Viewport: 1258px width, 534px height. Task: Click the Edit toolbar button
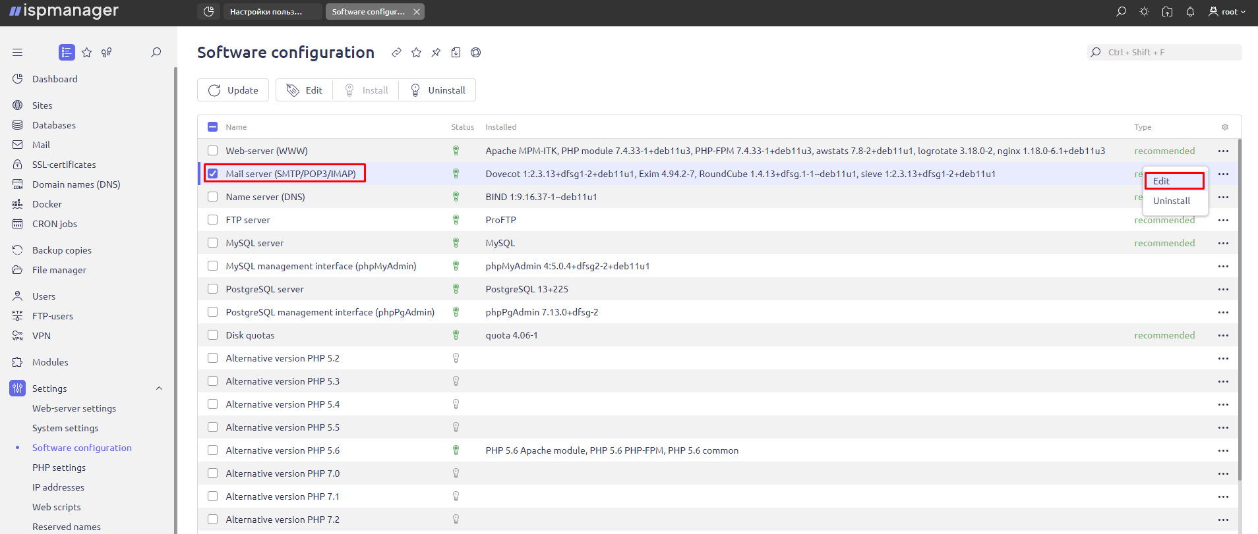pyautogui.click(x=304, y=90)
